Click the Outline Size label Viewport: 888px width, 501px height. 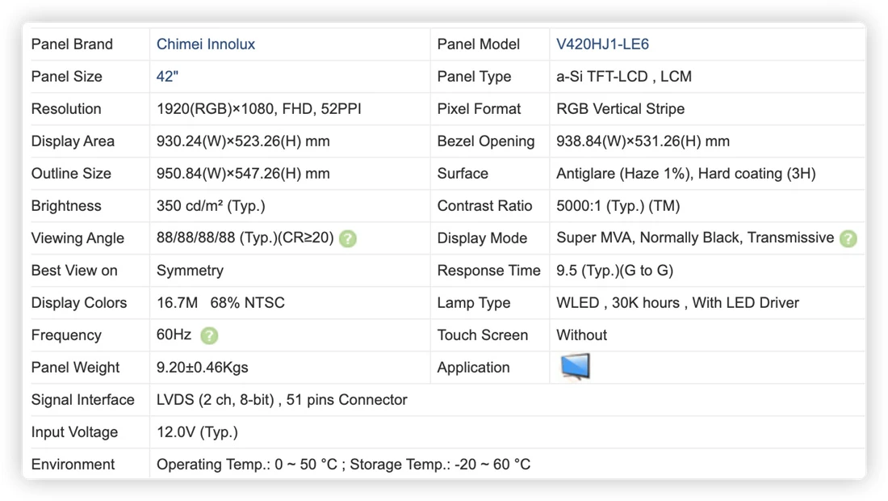71,174
